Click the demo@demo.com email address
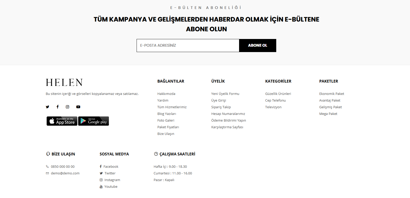Image resolution: width=410 pixels, height=198 pixels. coord(65,173)
